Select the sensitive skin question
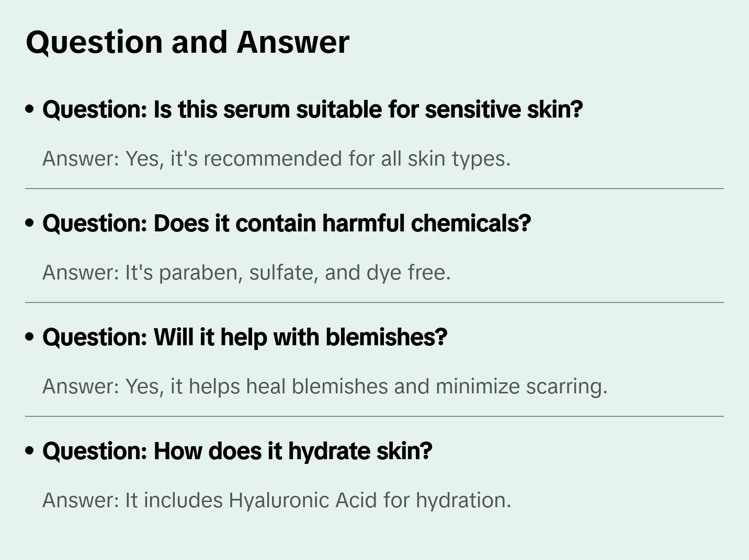Screen dimensions: 749x560 coord(312,110)
